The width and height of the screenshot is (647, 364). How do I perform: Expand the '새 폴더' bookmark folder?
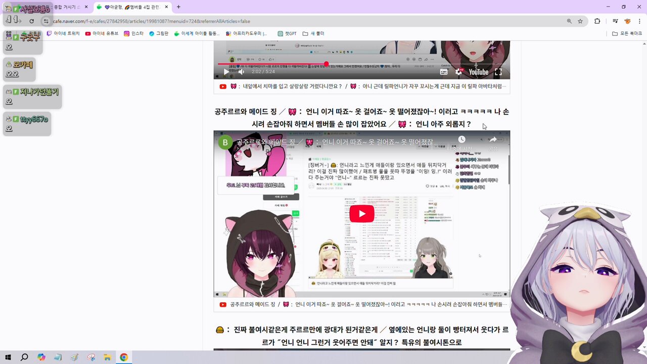coord(313,33)
